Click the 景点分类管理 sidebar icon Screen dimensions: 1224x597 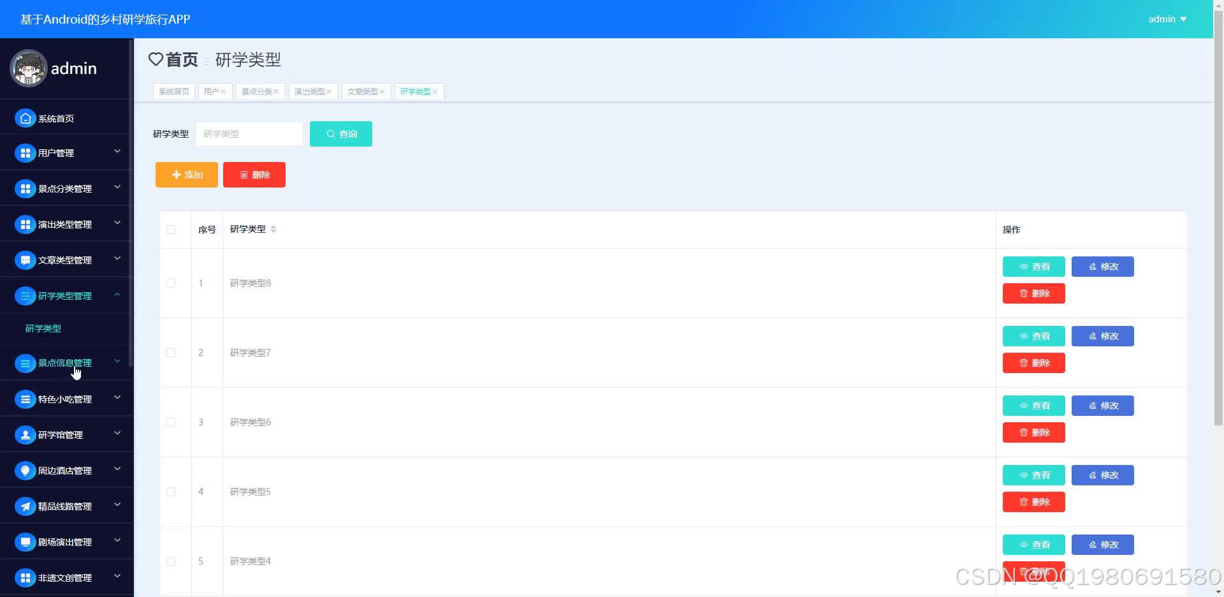25,189
